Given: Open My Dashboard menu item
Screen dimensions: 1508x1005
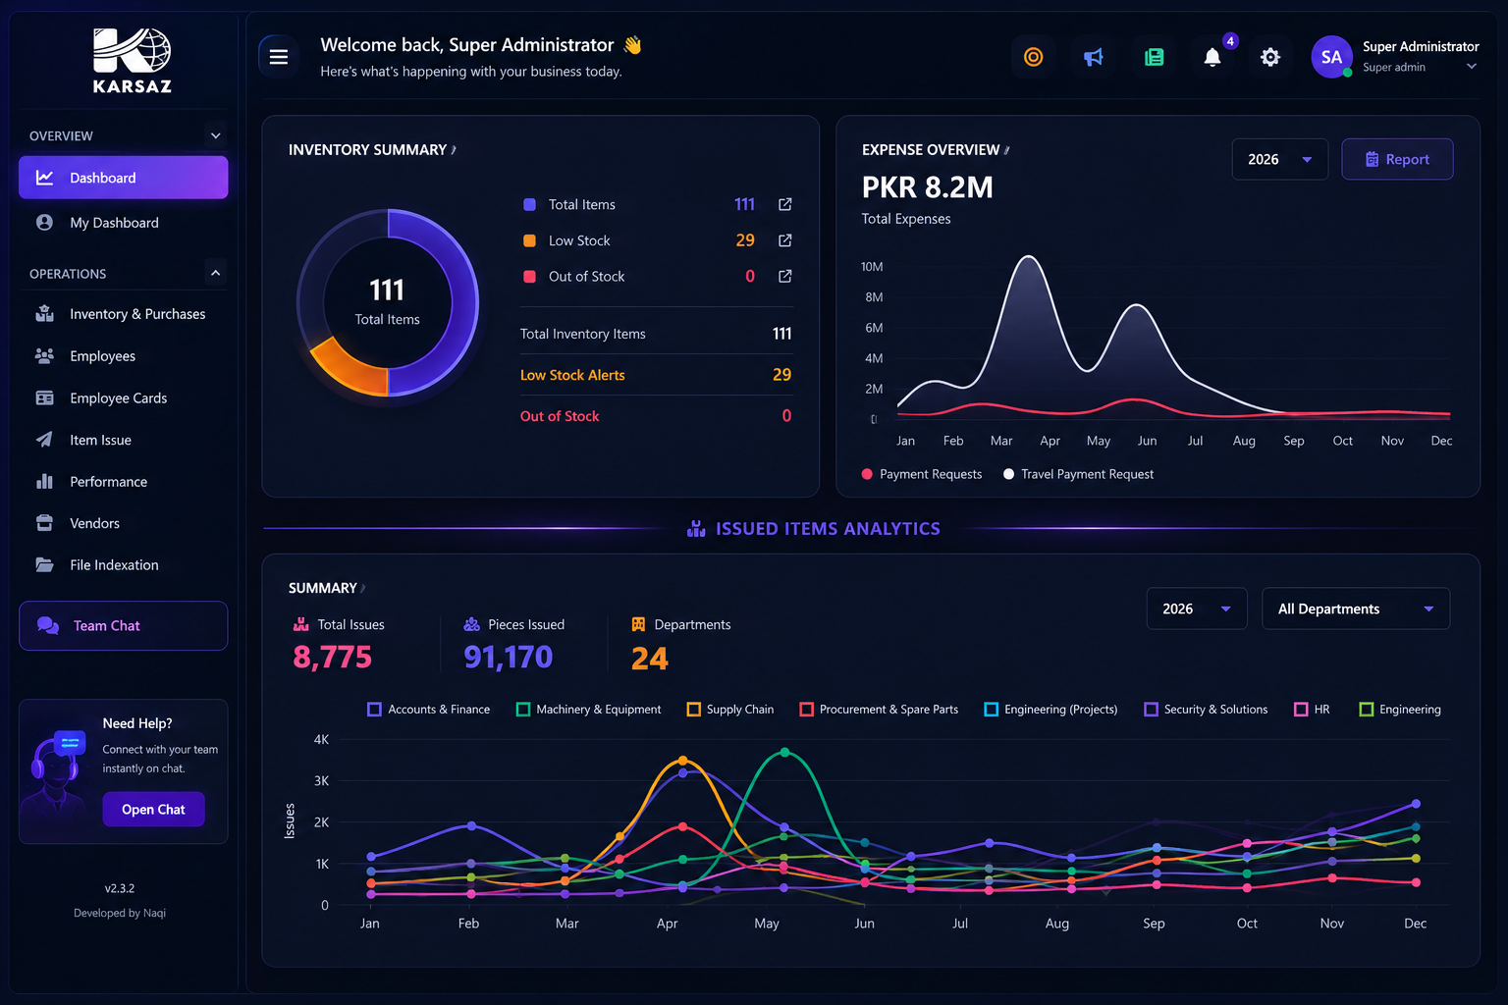Looking at the screenshot, I should click(123, 223).
